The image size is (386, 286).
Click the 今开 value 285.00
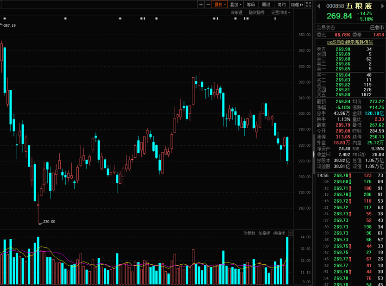(x=343, y=131)
